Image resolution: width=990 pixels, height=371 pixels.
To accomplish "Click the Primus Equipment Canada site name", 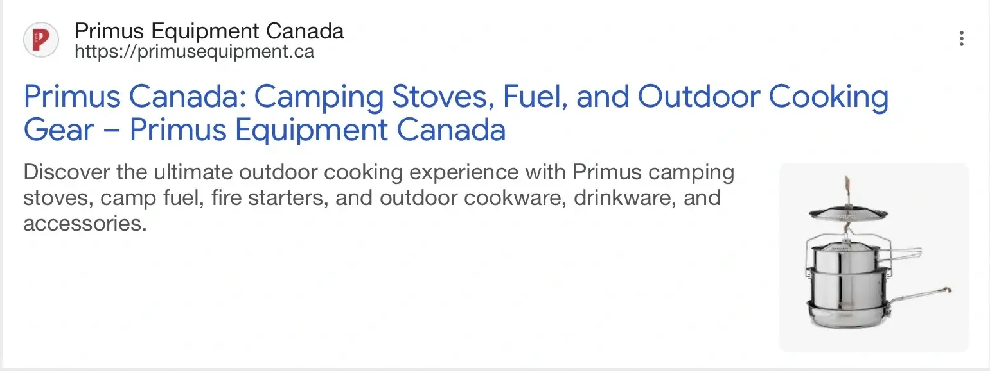I will pos(209,31).
